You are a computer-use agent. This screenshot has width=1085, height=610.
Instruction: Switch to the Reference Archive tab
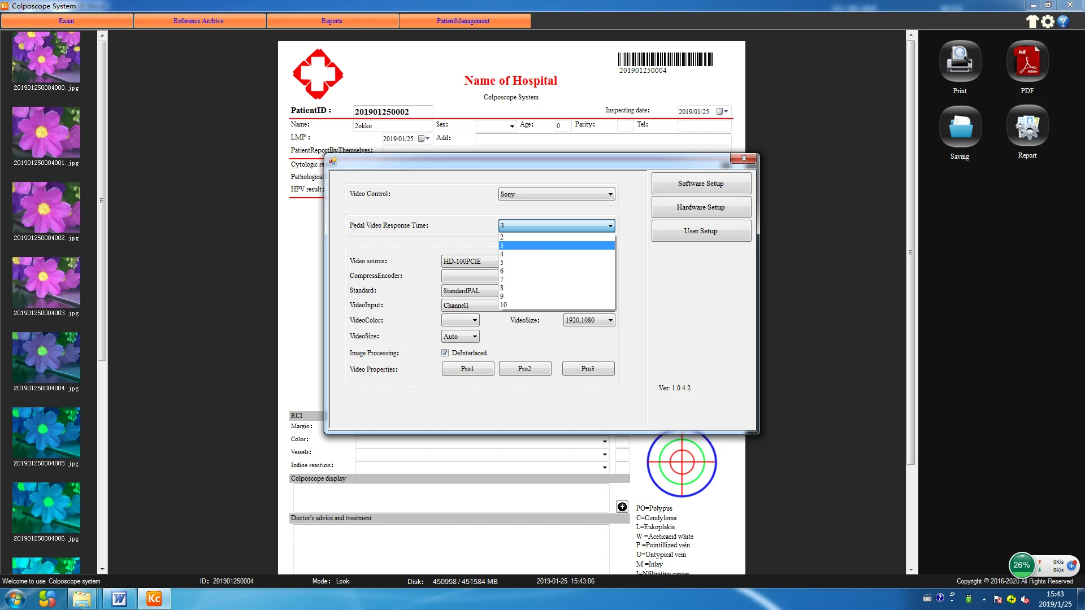point(198,21)
